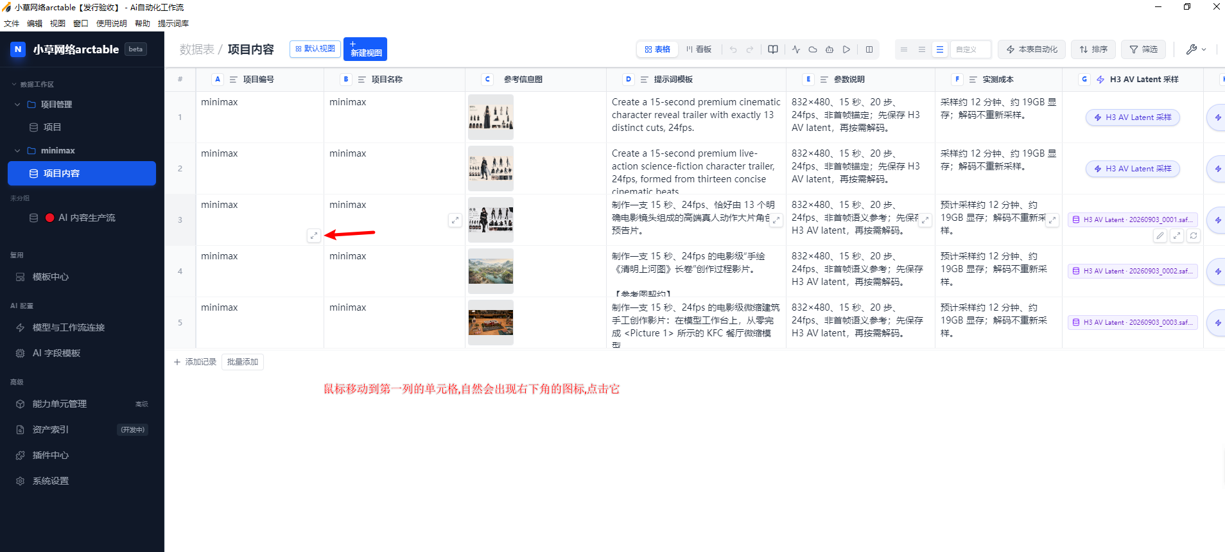Expand row 3 项目名称 cell
Screen dimensions: 1225x552
coord(455,220)
